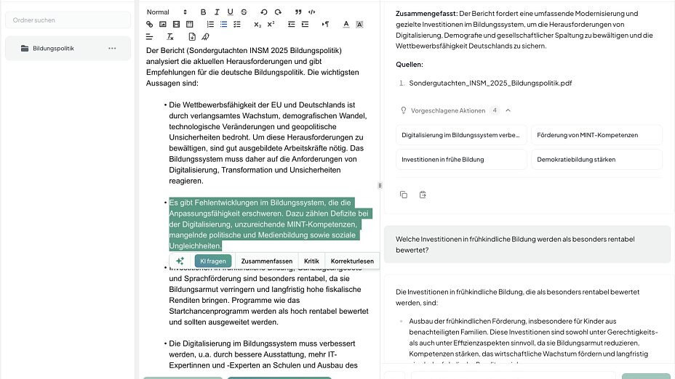Toggle bold formatting in editor toolbar
Viewport: 675px width, 379px height.
[204, 12]
